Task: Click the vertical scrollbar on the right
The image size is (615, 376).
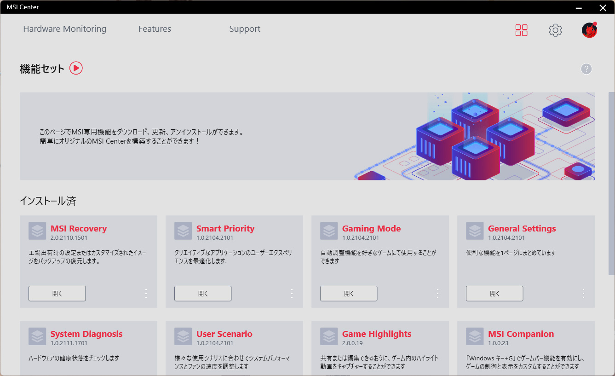Action: (x=611, y=184)
